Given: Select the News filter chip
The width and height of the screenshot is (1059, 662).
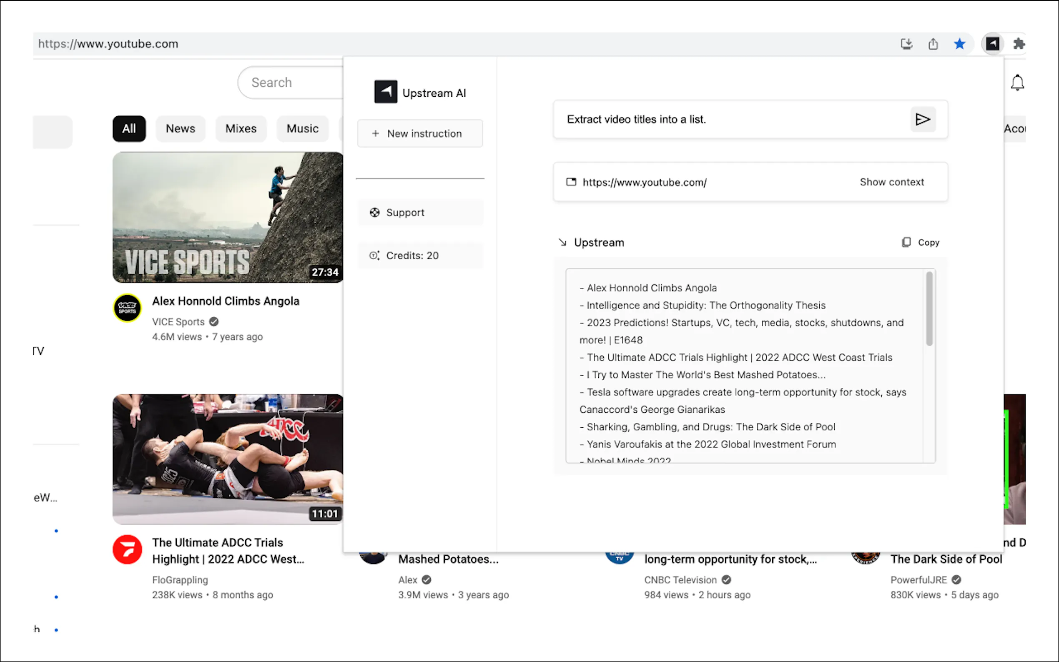Looking at the screenshot, I should tap(181, 129).
